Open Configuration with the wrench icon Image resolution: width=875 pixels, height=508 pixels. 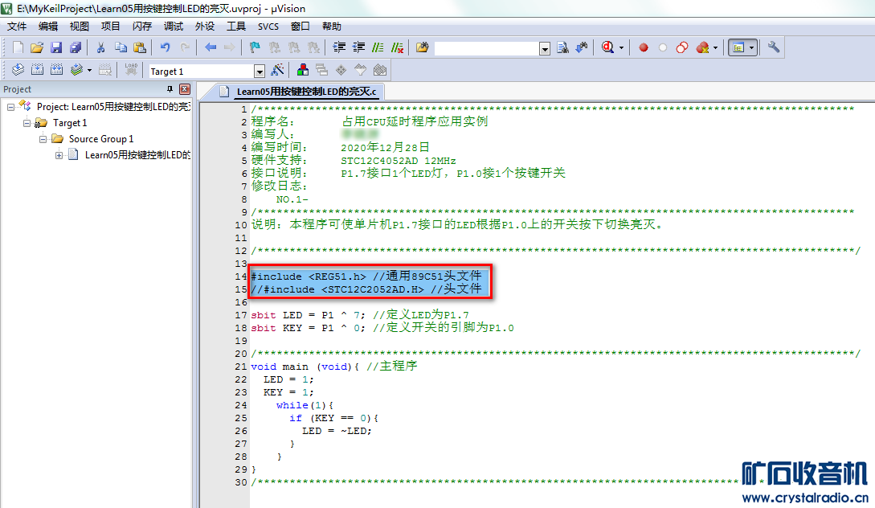point(774,48)
